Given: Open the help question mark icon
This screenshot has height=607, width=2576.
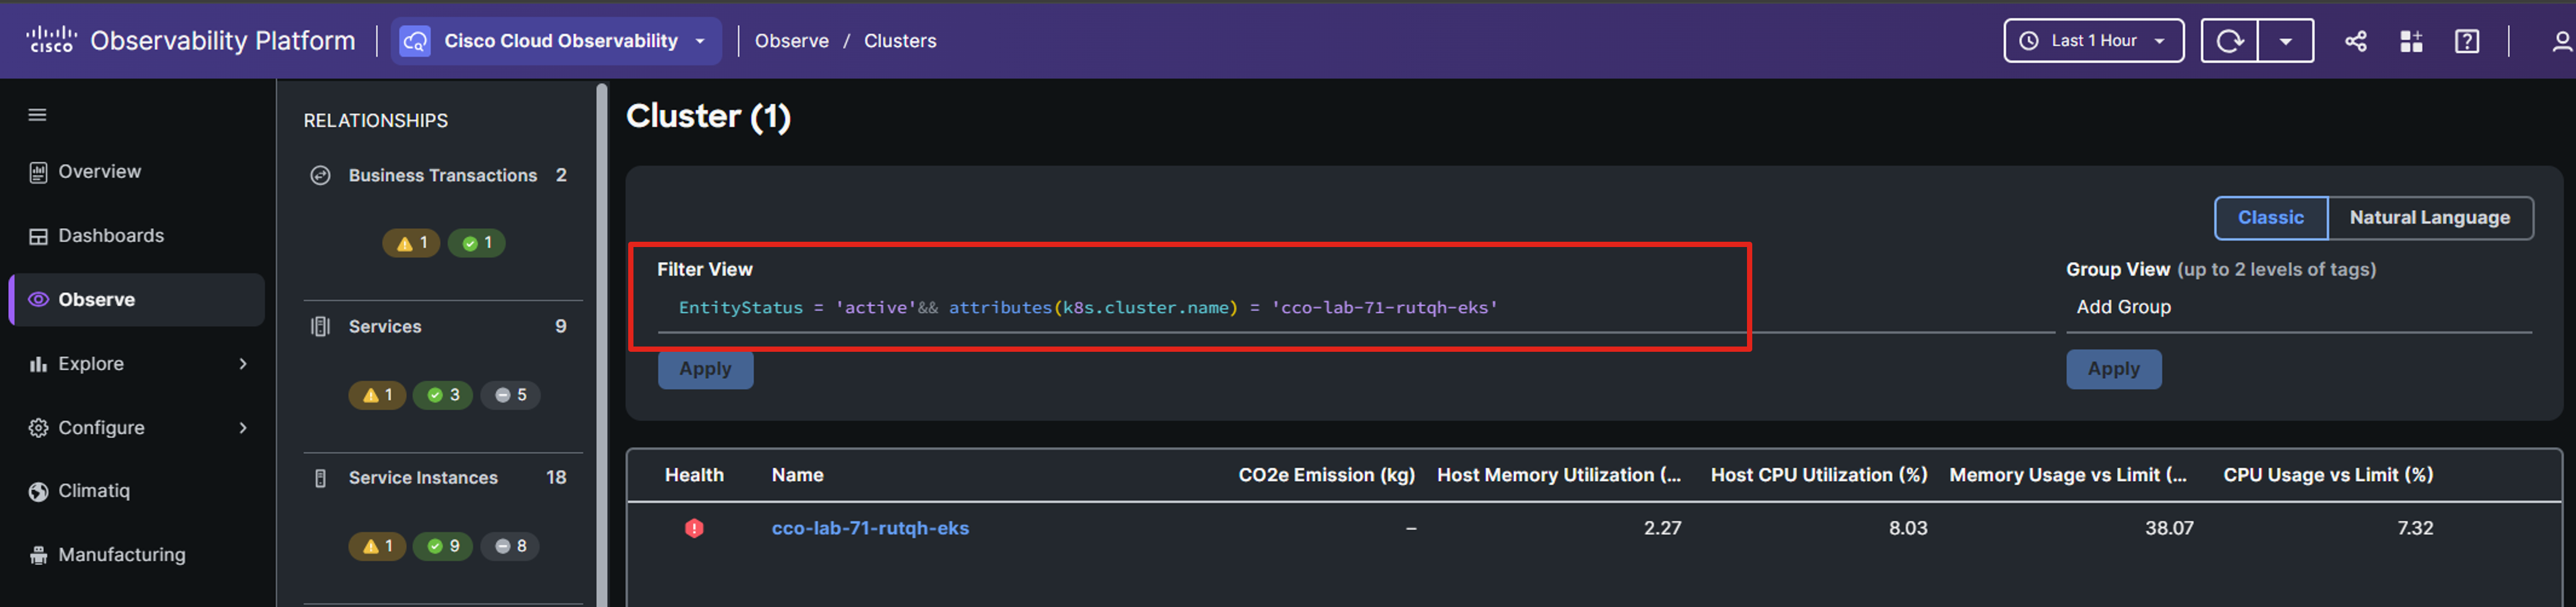Looking at the screenshot, I should [x=2466, y=41].
